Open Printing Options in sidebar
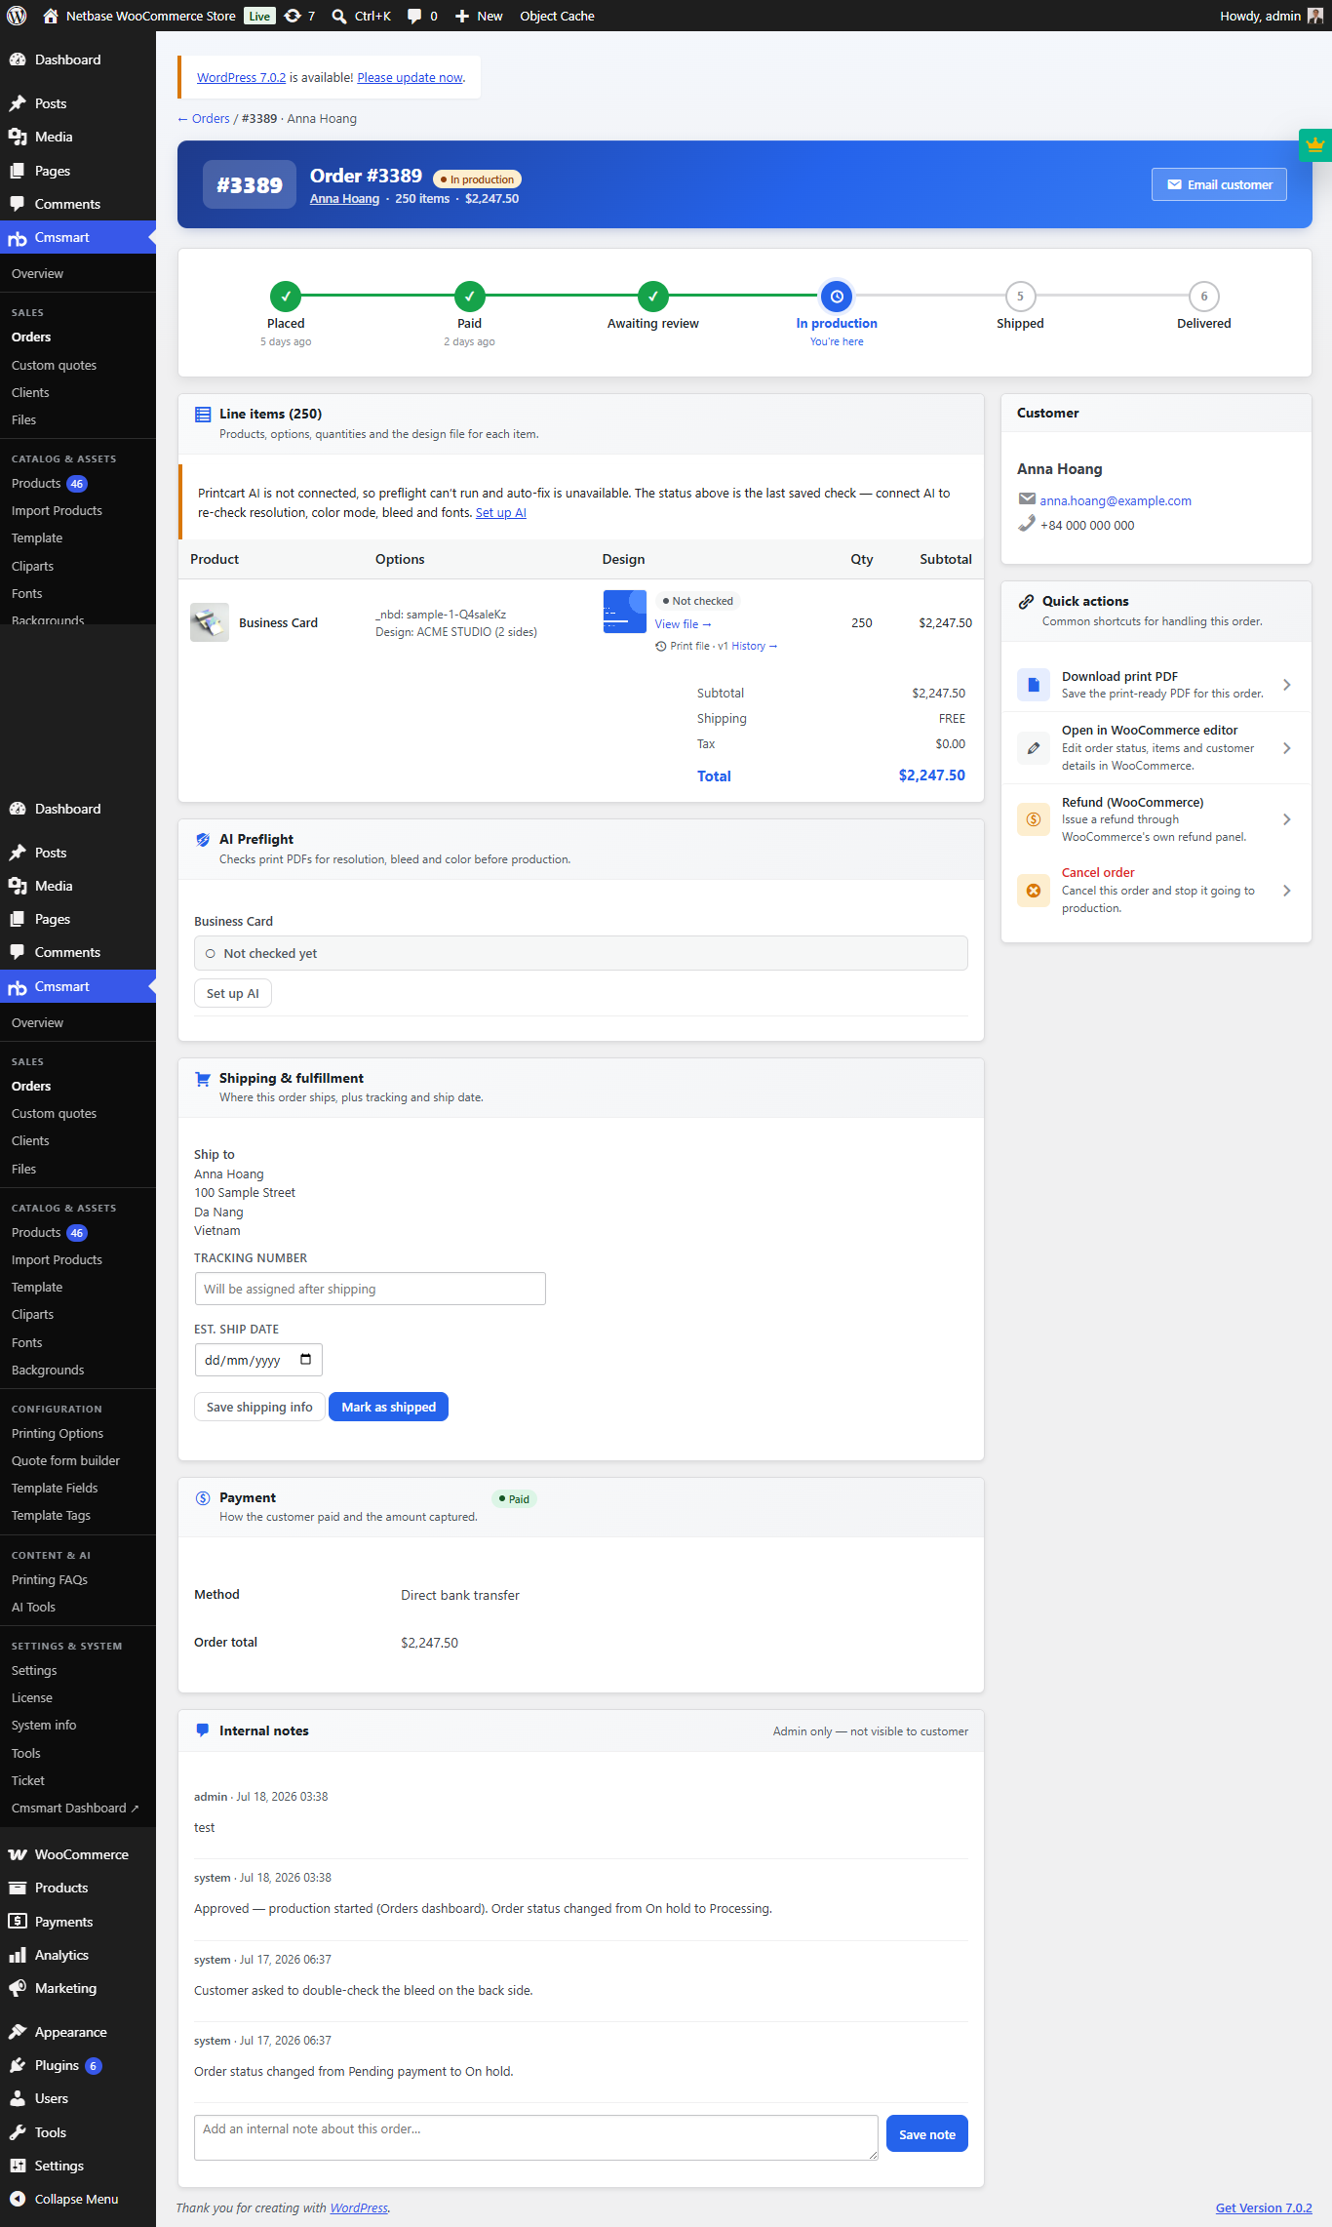This screenshot has width=1332, height=2227. point(58,1433)
